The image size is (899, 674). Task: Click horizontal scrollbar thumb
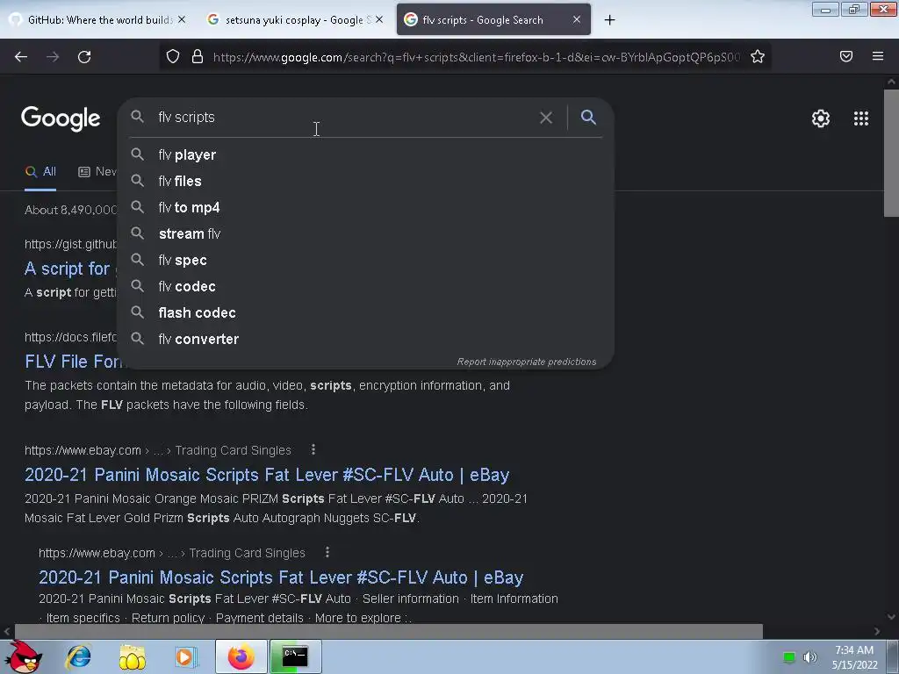coord(389,632)
